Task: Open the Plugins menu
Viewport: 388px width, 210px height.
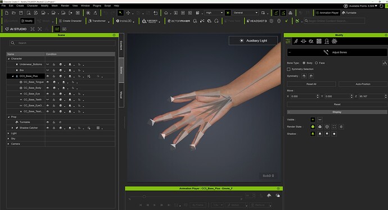Action: 97,6
